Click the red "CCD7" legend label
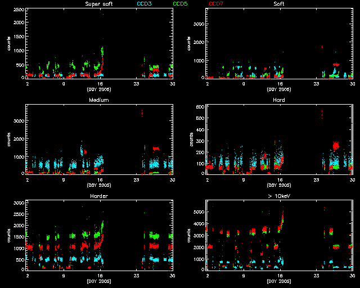The height and width of the screenshot is (288, 360). (x=216, y=4)
